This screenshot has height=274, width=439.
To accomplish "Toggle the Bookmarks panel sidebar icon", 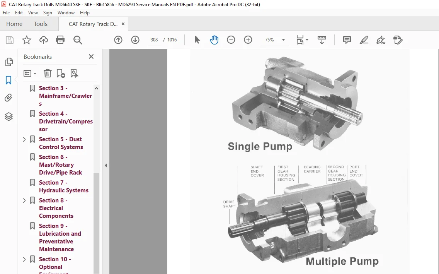I will tap(9, 80).
